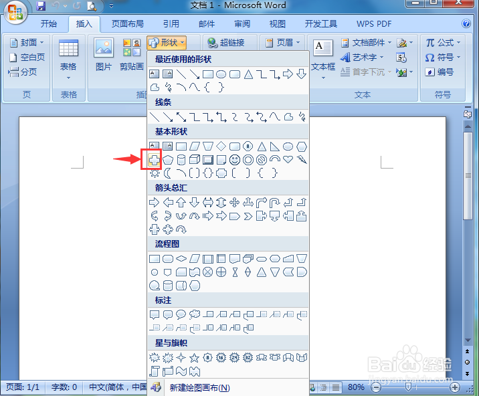Select the oval callout shape

[x=181, y=314]
